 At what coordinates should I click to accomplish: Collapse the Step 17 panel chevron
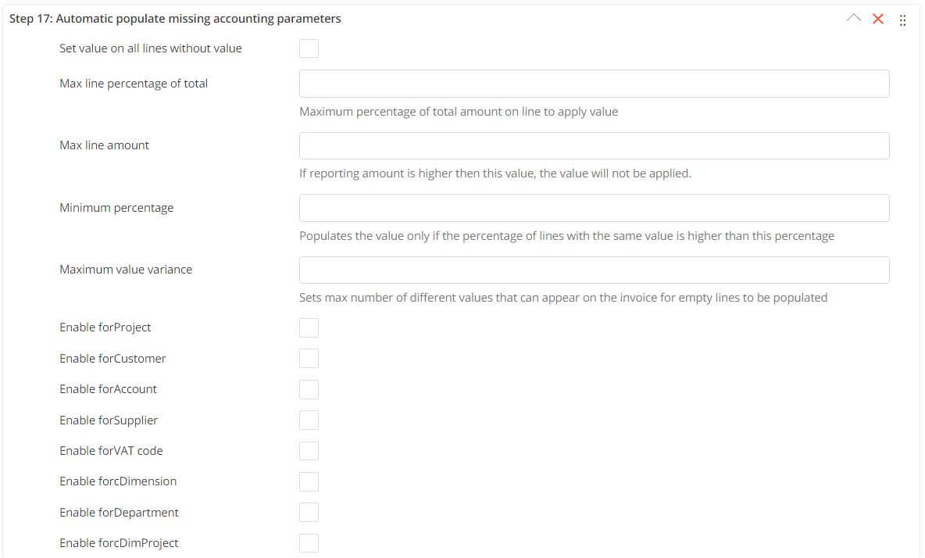pos(854,19)
